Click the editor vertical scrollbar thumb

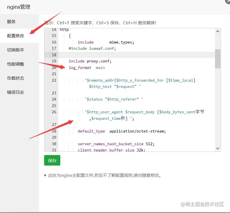218,58
